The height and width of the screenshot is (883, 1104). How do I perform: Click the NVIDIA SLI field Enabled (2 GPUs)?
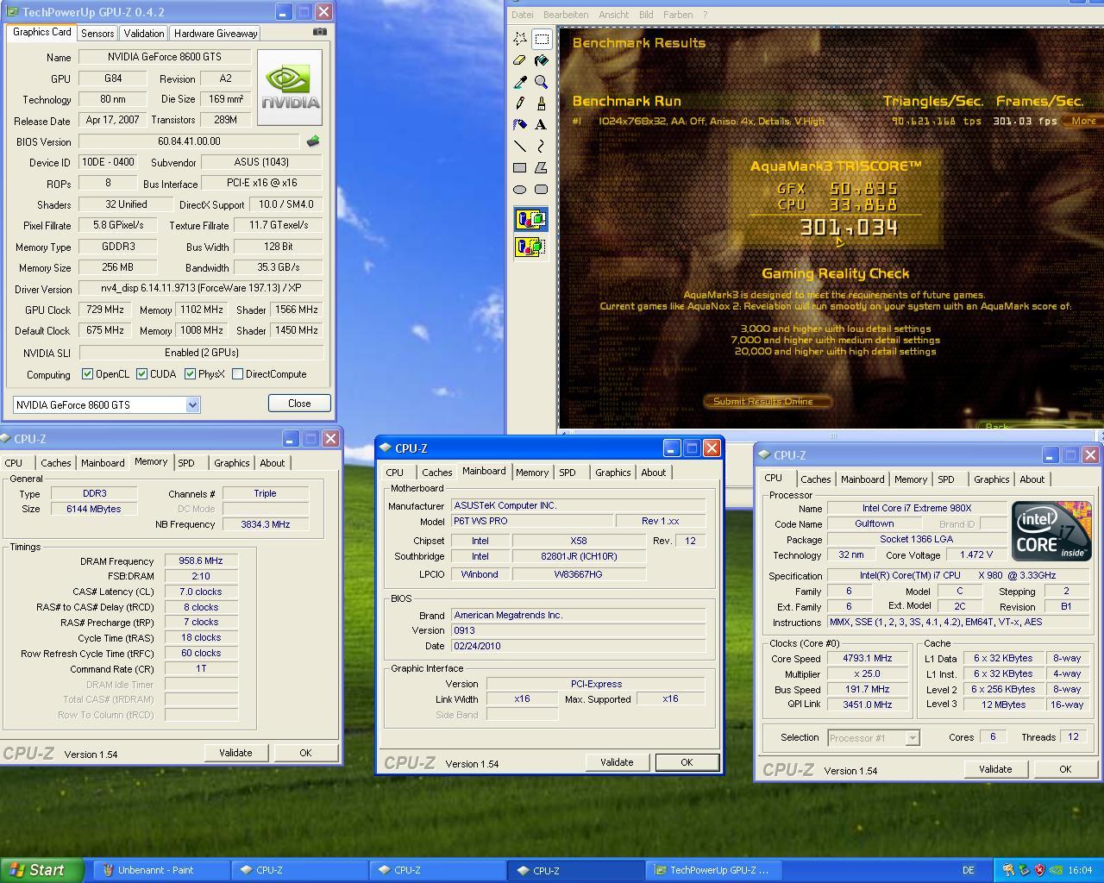[201, 353]
